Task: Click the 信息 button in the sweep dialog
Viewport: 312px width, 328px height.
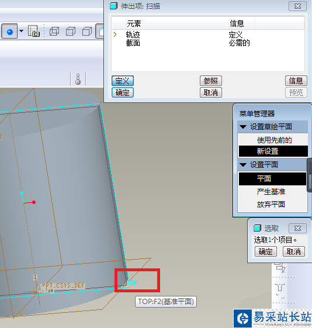Action: click(296, 81)
